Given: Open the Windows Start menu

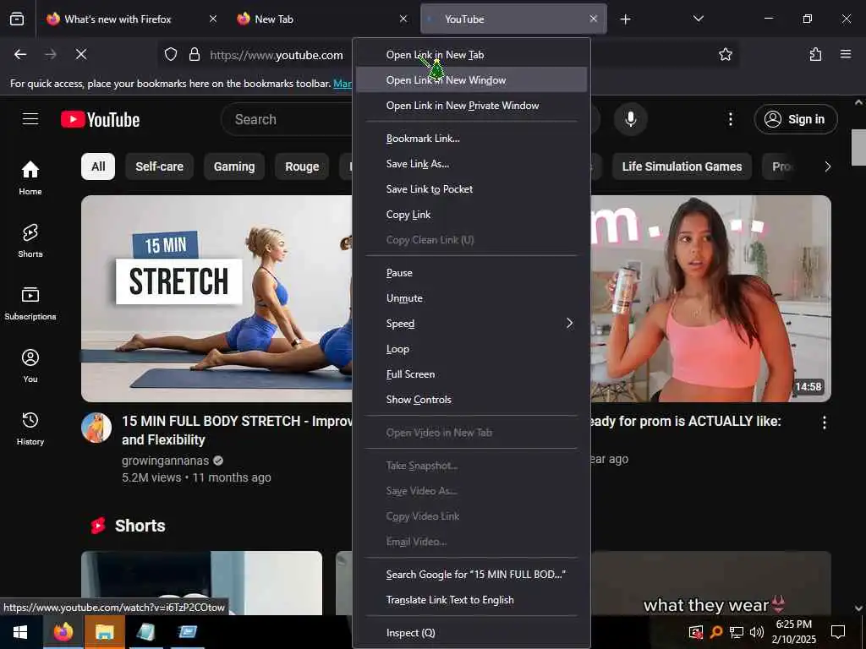Looking at the screenshot, I should pyautogui.click(x=20, y=632).
